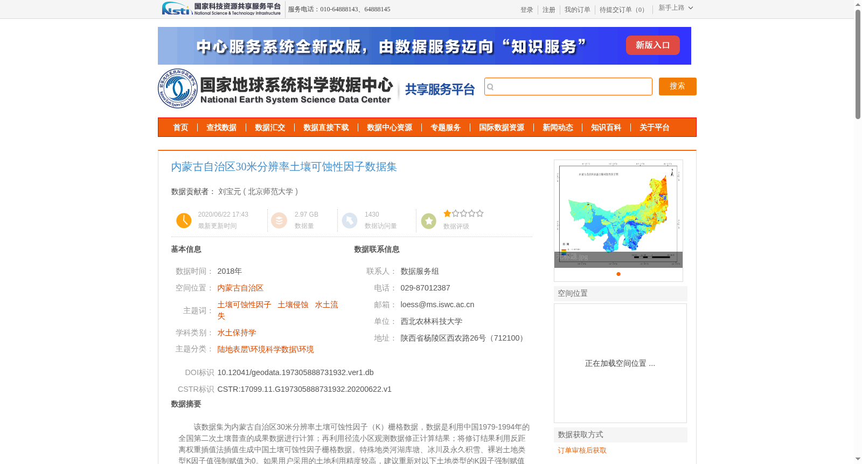Viewport: 862px width, 464px height.
Task: Open the 数据汇交 menu item
Action: point(270,128)
